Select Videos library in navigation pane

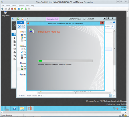[x=23, y=57]
